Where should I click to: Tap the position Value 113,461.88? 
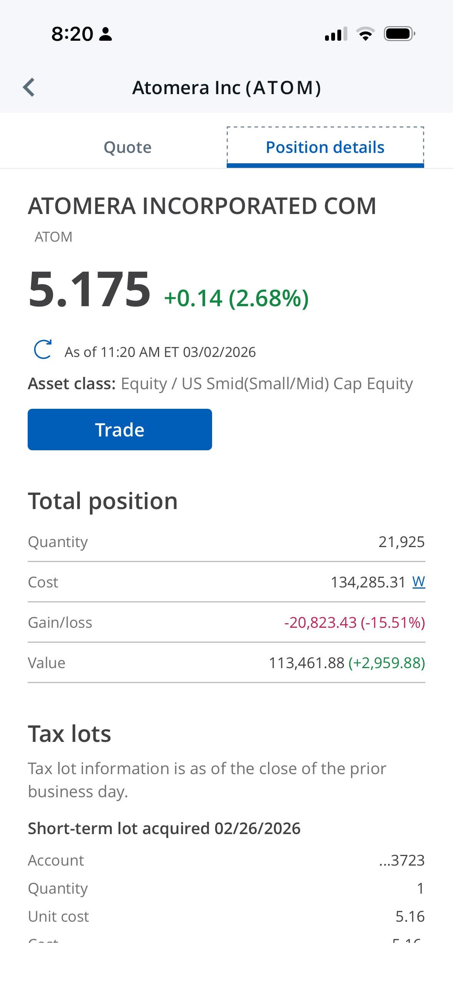pos(306,663)
